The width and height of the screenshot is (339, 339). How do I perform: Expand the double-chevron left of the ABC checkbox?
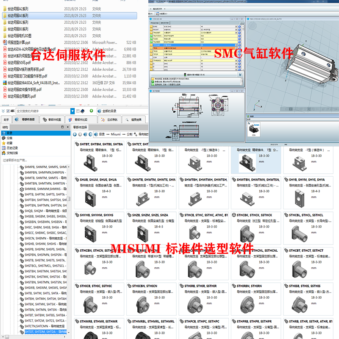coord(3,111)
